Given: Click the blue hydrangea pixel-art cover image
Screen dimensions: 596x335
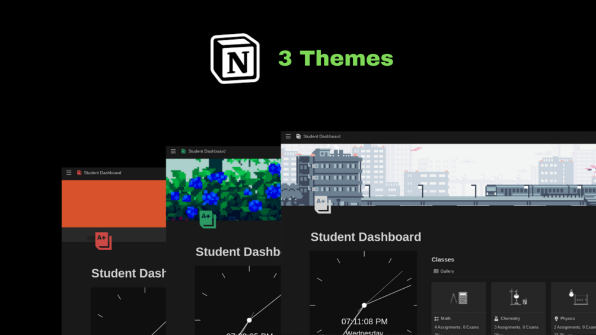Looking at the screenshot, I should pos(224,190).
